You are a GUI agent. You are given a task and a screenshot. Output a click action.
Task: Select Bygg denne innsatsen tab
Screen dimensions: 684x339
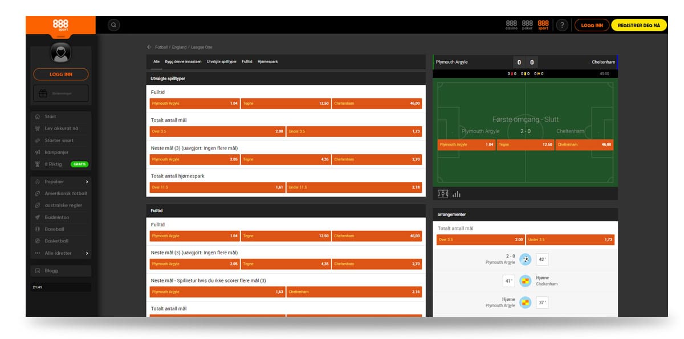tap(183, 61)
